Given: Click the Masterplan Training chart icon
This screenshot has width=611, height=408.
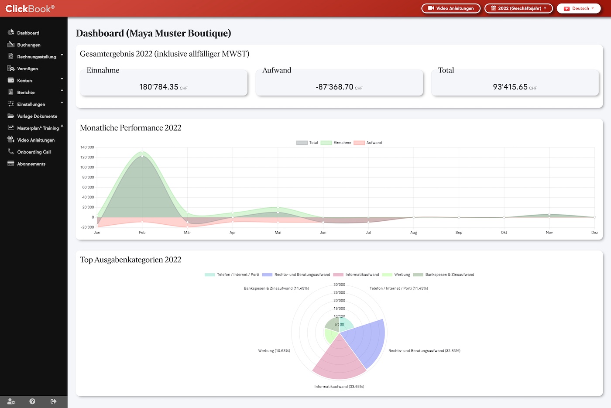Looking at the screenshot, I should pos(11,128).
